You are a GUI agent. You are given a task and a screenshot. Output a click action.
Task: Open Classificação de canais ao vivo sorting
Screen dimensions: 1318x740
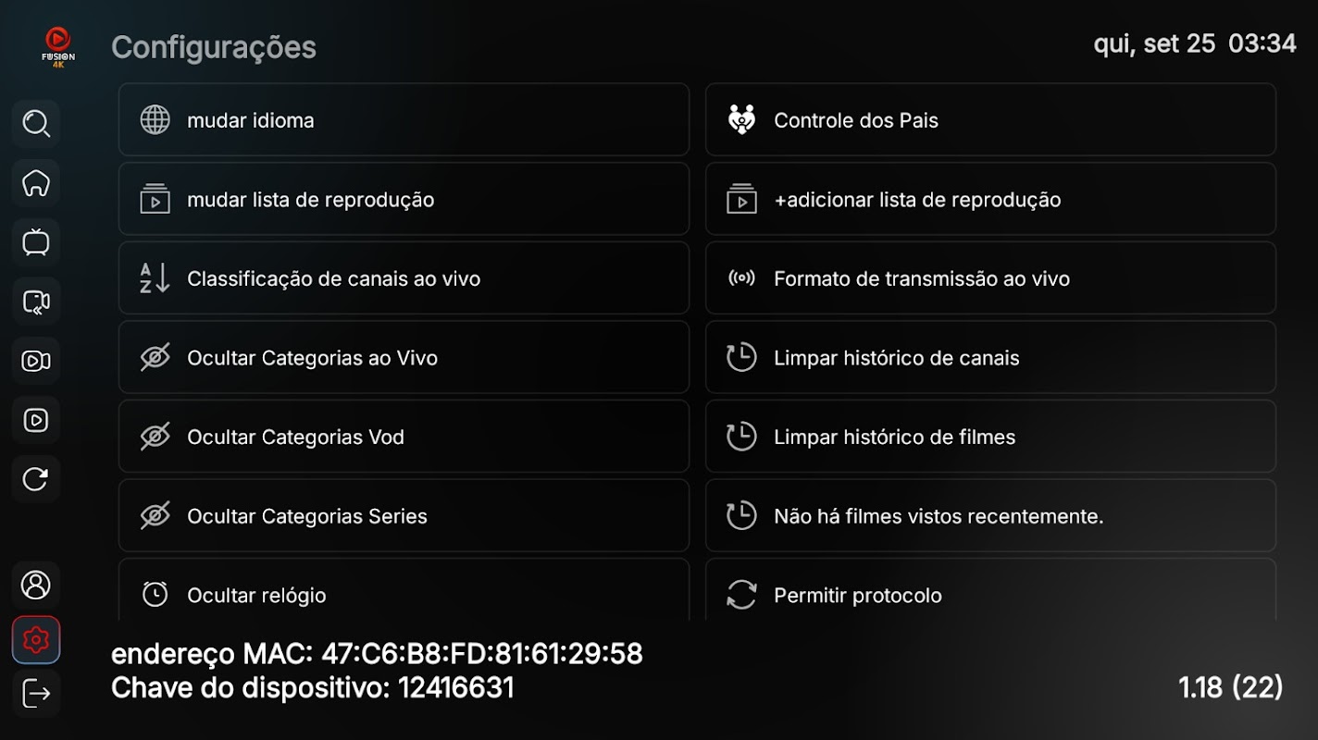404,278
